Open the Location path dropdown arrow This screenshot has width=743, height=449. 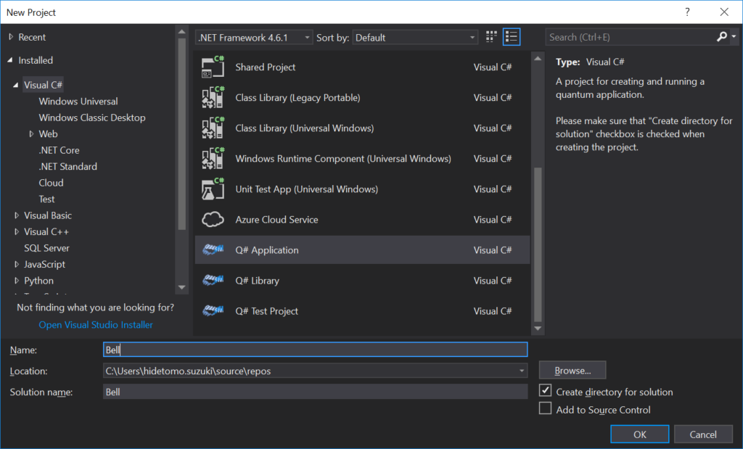(522, 371)
